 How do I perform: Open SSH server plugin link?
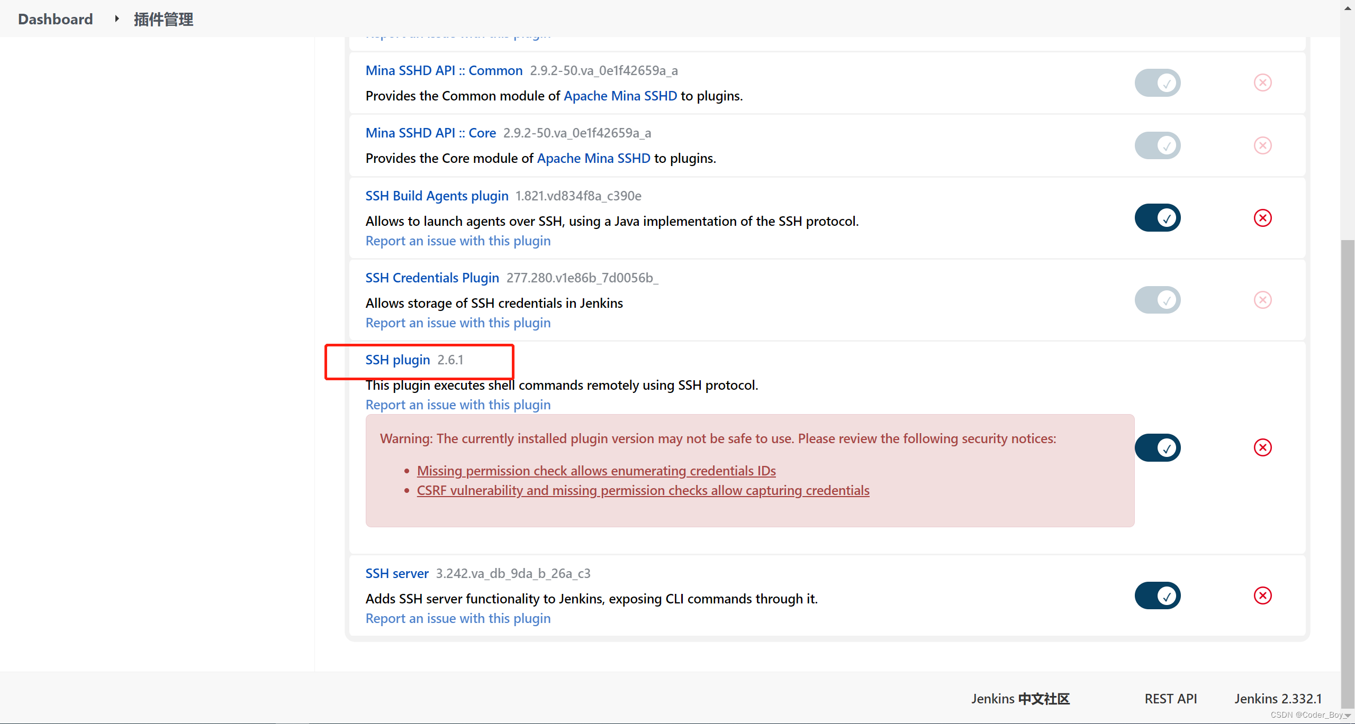(x=397, y=573)
